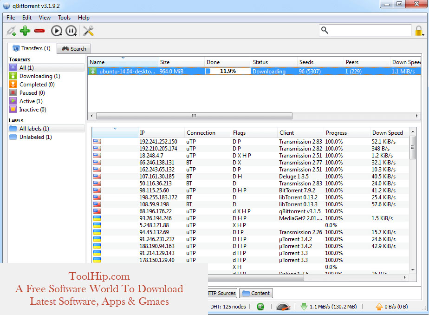Click the peers list right scroll arrow
This screenshot has width=429, height=315.
[405, 277]
